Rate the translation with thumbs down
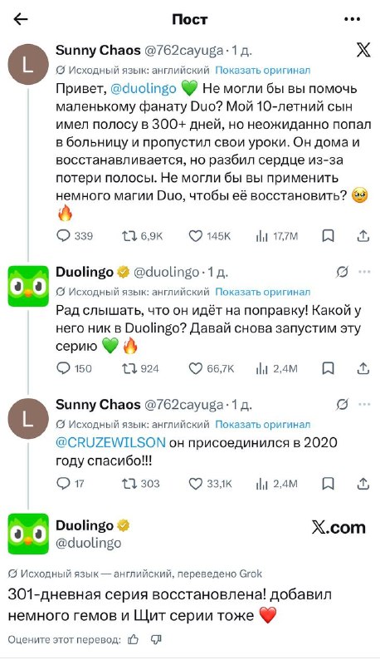Viewport: 380px width, 665px height. [x=156, y=639]
